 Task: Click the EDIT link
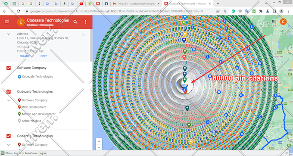coord(44,56)
